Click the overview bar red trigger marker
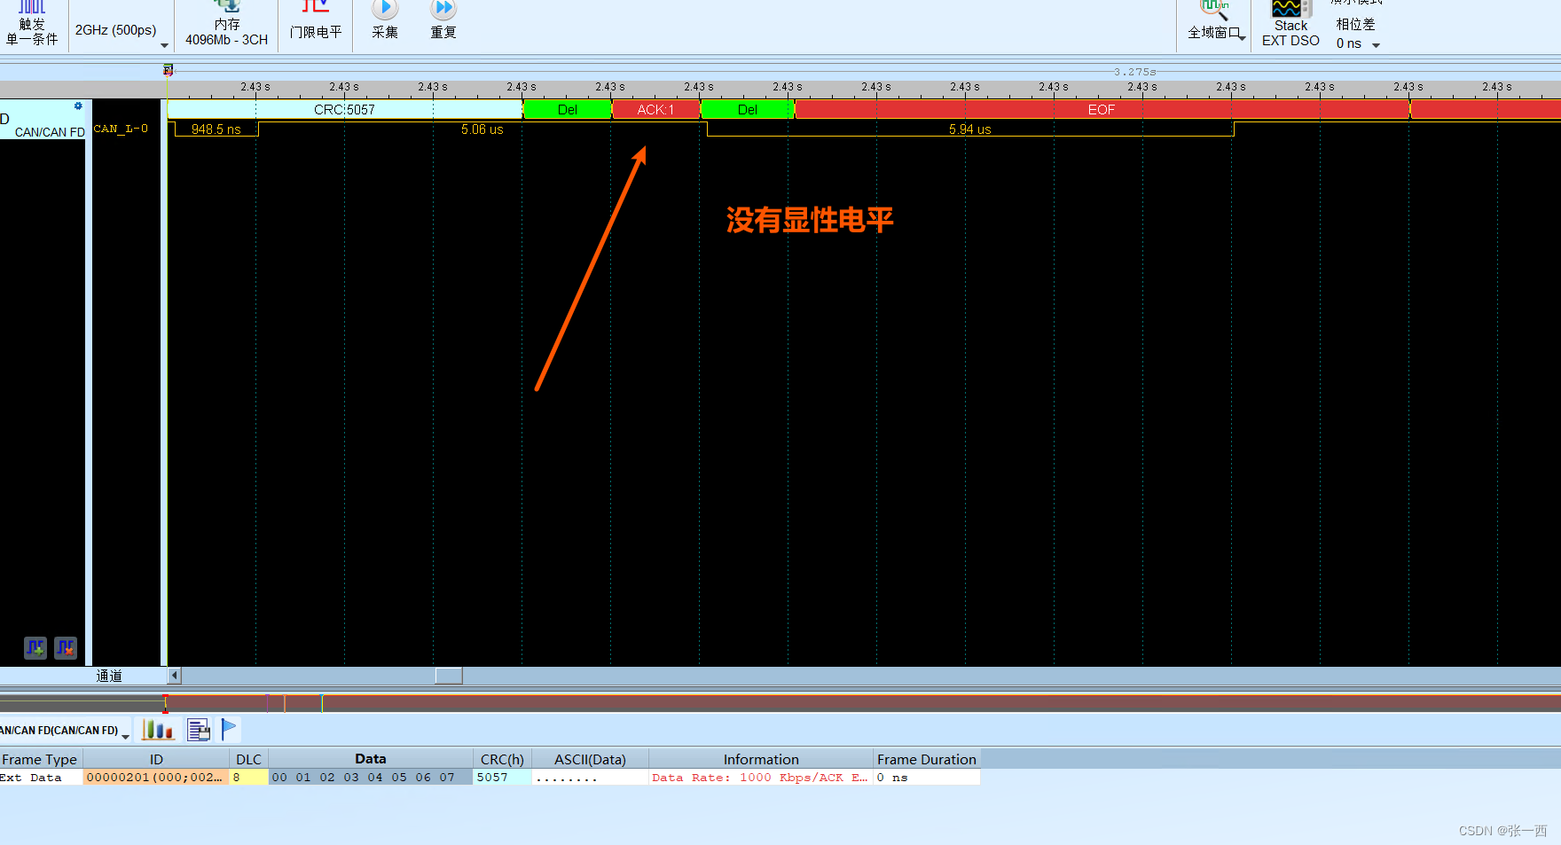 pyautogui.click(x=166, y=705)
